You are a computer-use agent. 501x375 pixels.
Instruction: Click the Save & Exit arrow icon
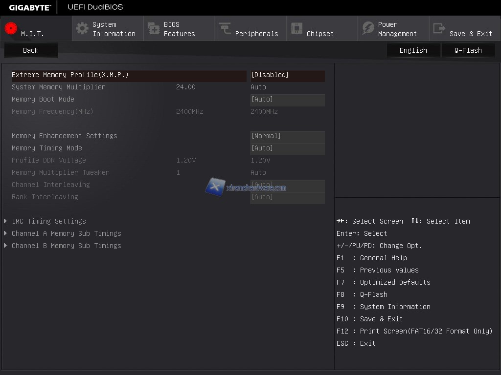[x=439, y=28]
